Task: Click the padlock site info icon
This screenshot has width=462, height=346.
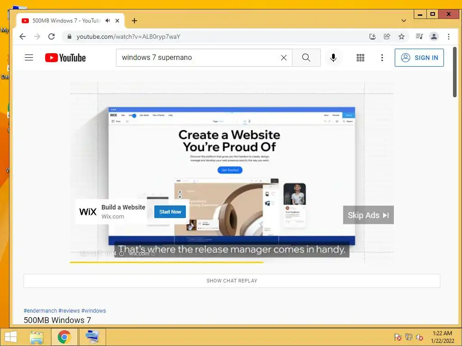Action: pos(69,36)
